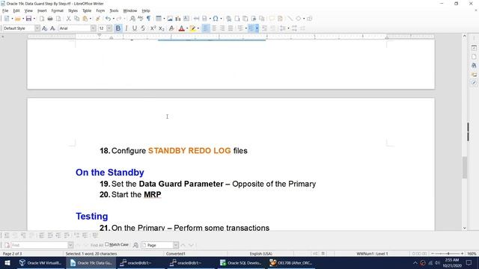Undo the last action
Screen dimensions: 479x269
tap(108, 19)
